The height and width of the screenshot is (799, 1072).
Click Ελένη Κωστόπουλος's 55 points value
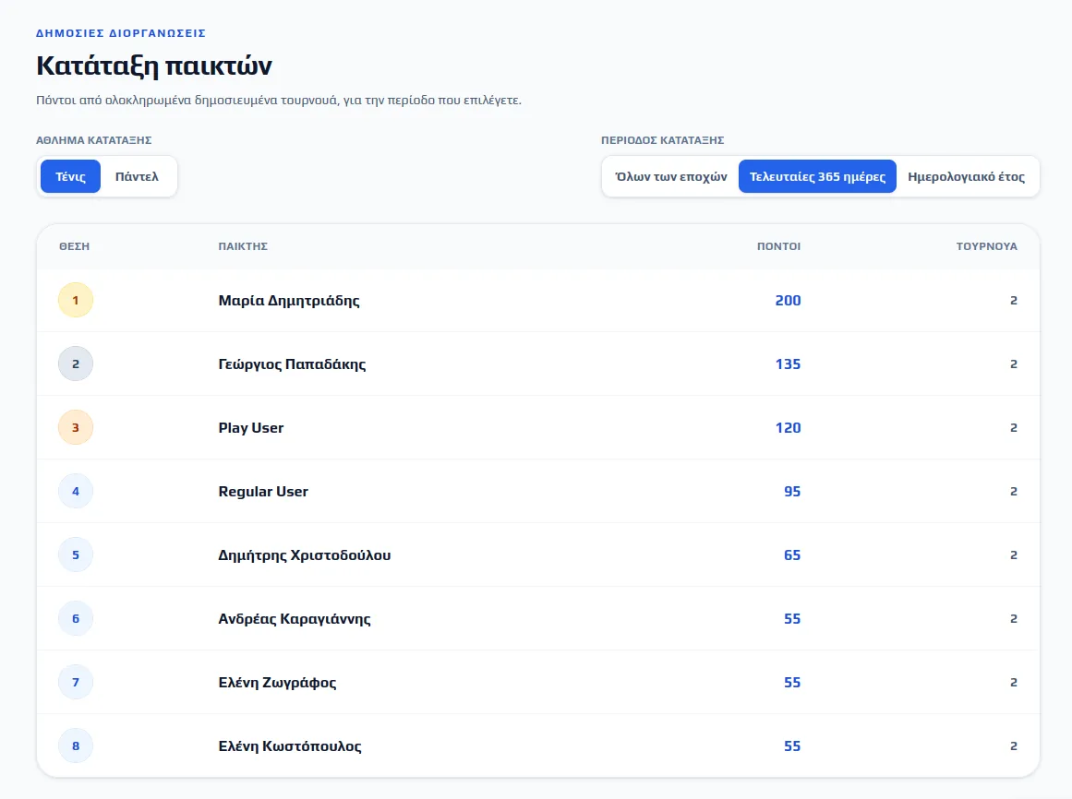pyautogui.click(x=792, y=745)
